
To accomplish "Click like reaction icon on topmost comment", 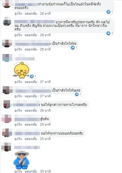I will [108, 12].
